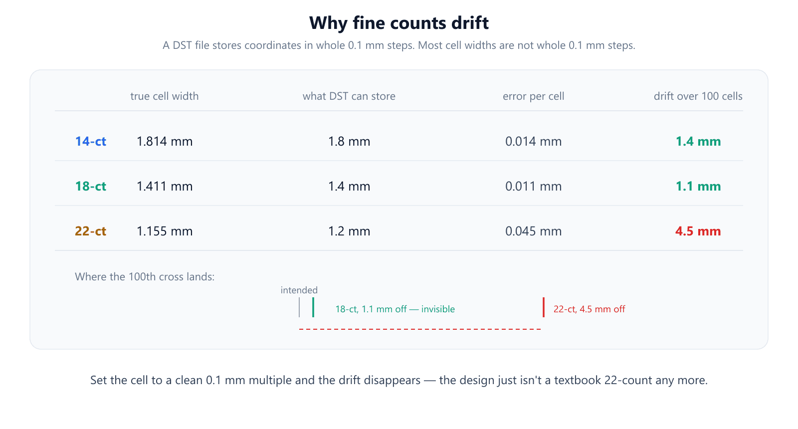
Task: Click the "0.045 mm" error per cell value
Action: pos(534,231)
